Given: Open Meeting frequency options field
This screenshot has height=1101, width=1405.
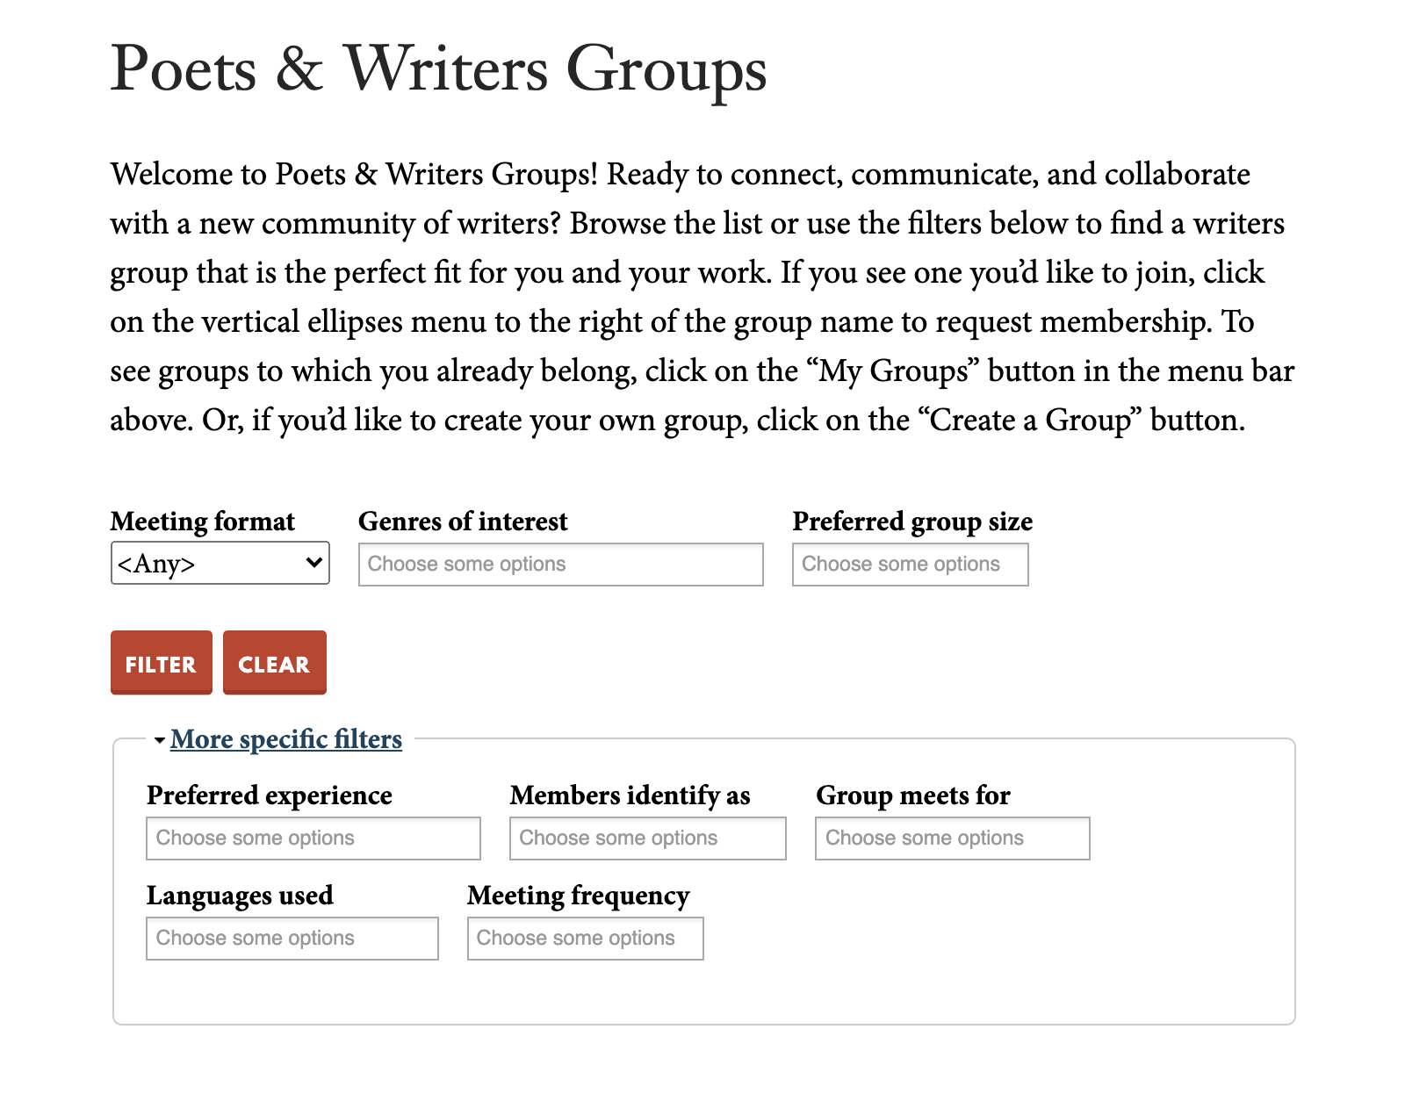Looking at the screenshot, I should (586, 939).
